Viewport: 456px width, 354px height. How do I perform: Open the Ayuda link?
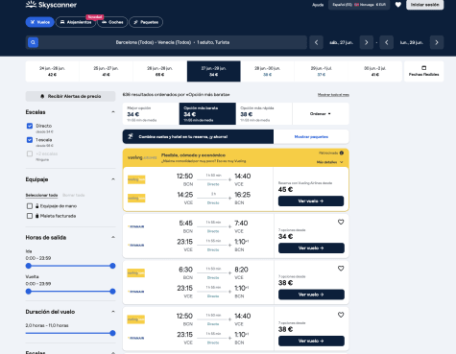[x=318, y=5]
